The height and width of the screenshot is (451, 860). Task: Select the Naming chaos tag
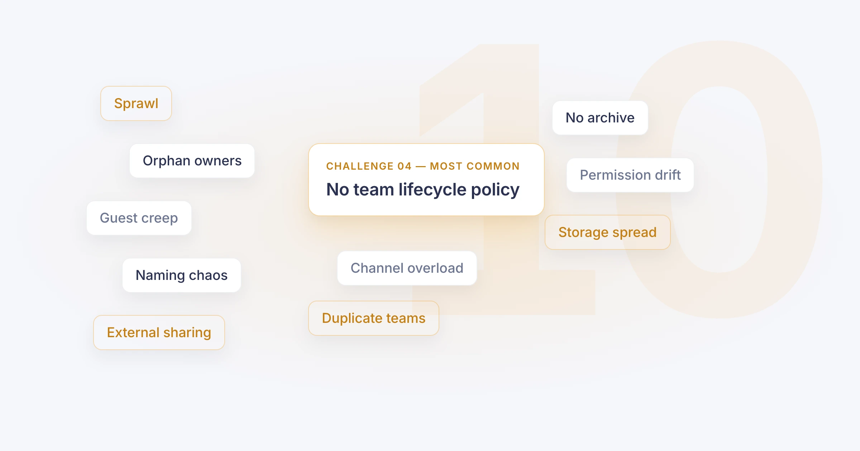(x=182, y=275)
